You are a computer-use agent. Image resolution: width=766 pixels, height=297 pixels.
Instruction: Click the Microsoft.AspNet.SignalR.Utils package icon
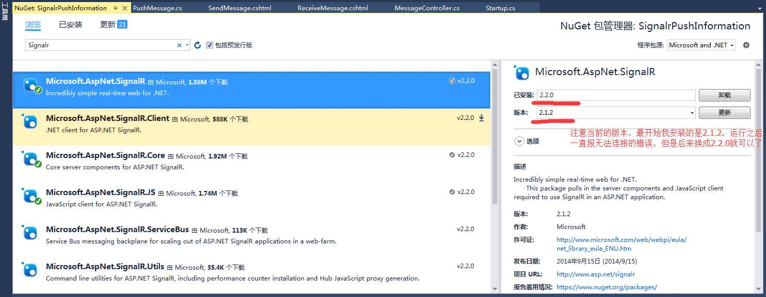[30, 270]
